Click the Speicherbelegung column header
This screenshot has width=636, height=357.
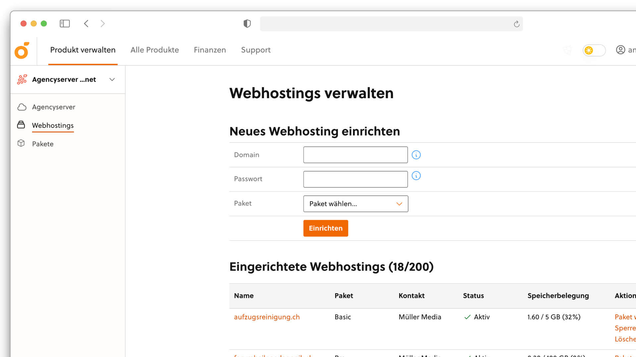pyautogui.click(x=558, y=296)
